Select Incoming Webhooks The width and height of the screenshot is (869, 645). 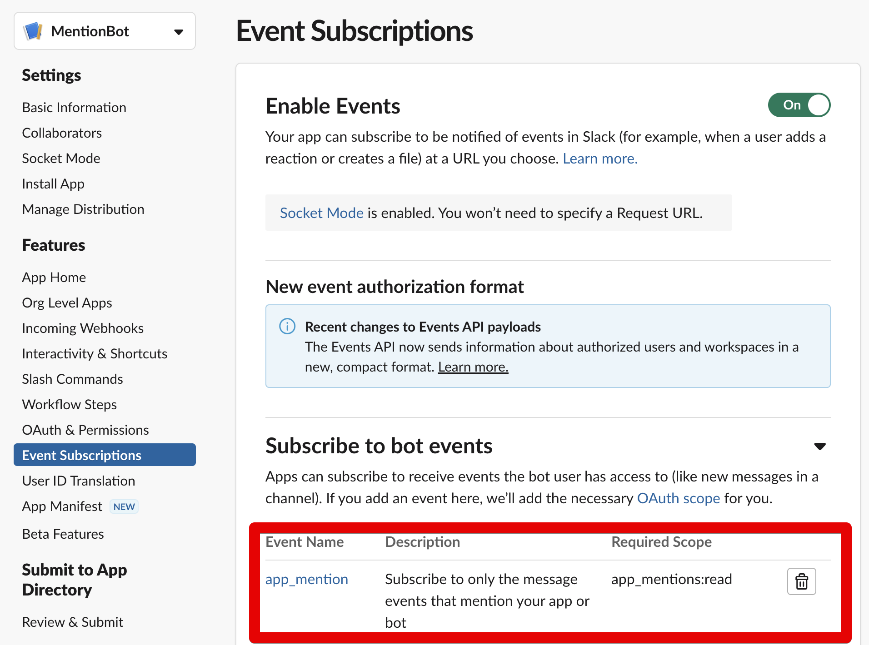[x=83, y=328]
